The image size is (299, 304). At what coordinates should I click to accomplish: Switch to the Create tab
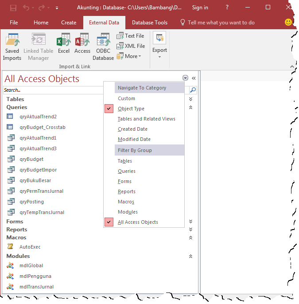[x=69, y=23]
